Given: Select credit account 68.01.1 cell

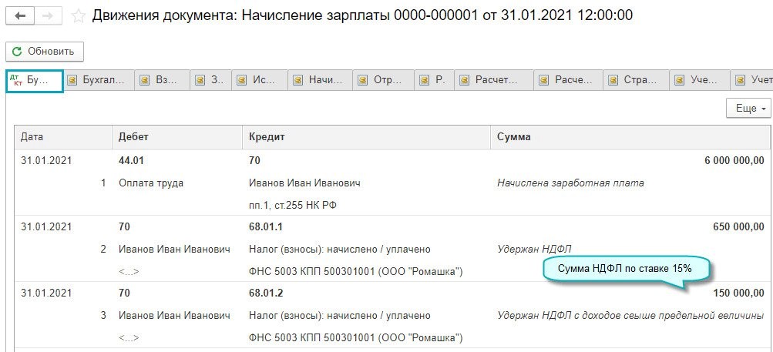Looking at the screenshot, I should tap(266, 227).
